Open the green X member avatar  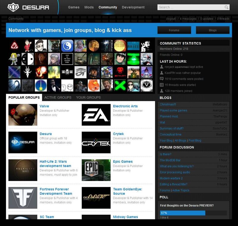(x=120, y=85)
